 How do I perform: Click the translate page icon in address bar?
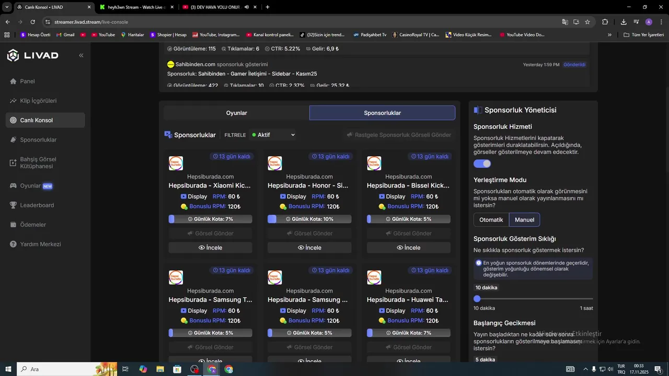click(x=565, y=22)
